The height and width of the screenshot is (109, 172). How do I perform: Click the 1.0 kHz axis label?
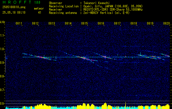click(x=2, y=49)
